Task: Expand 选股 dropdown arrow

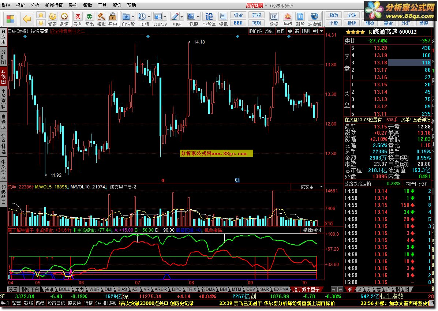Action: click(x=198, y=17)
